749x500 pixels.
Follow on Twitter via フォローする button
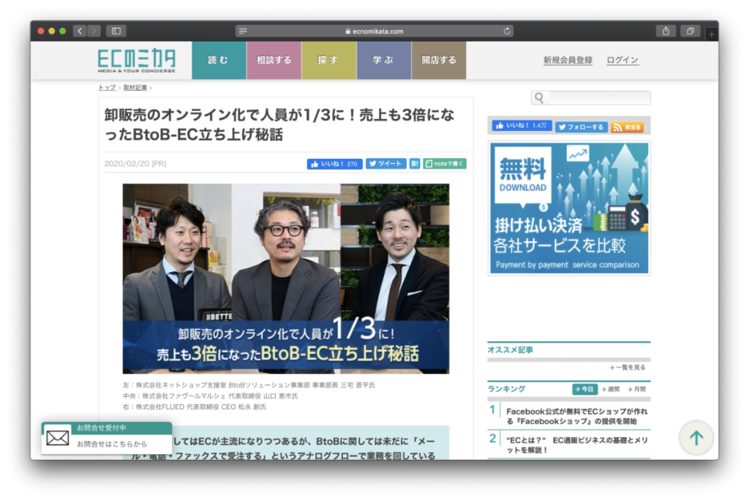(581, 127)
